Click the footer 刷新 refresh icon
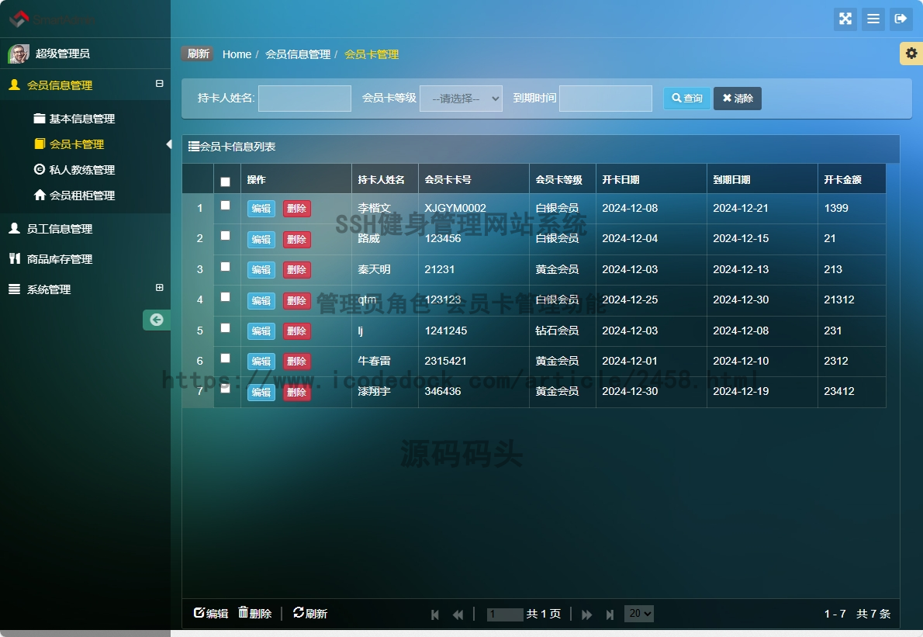 pyautogui.click(x=299, y=613)
